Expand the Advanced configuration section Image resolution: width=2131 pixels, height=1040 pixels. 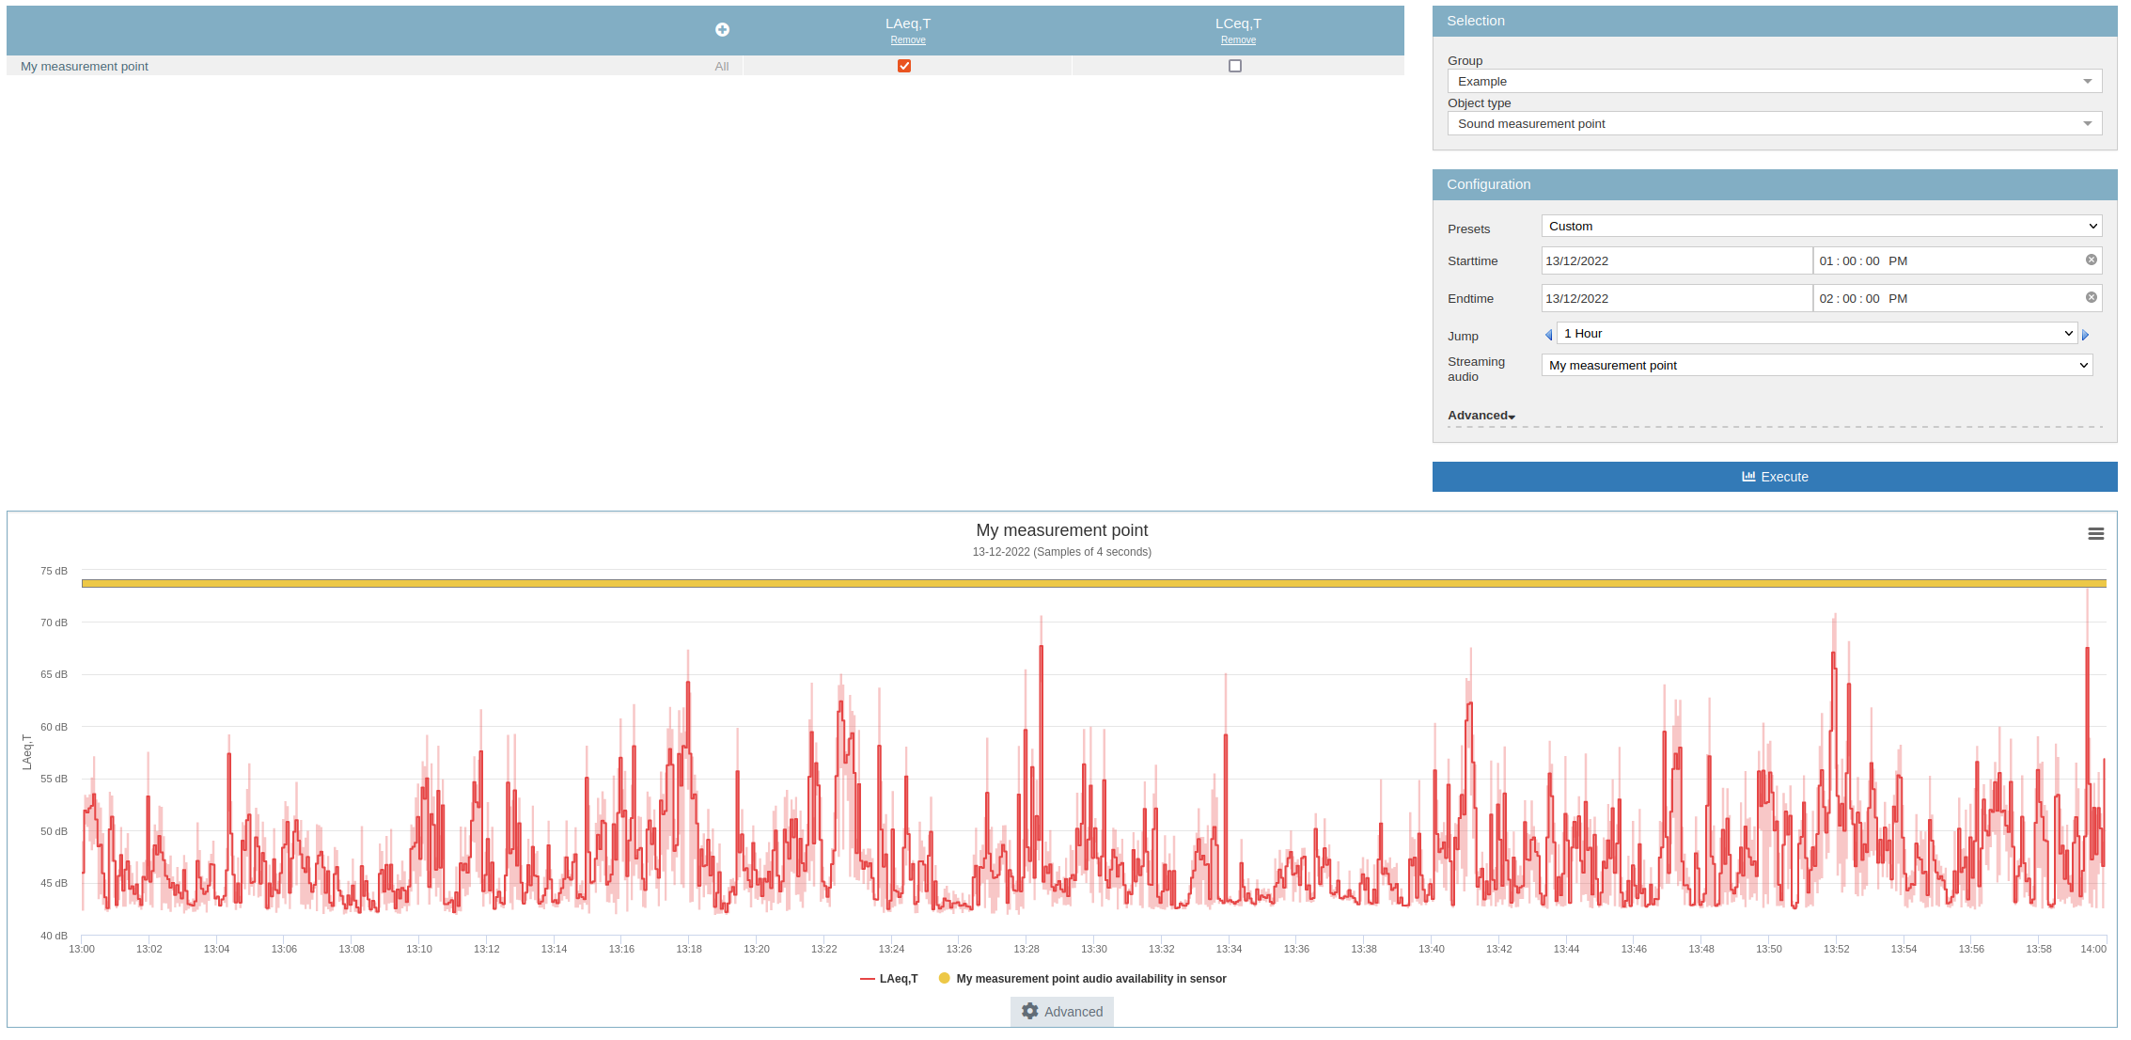1481,416
